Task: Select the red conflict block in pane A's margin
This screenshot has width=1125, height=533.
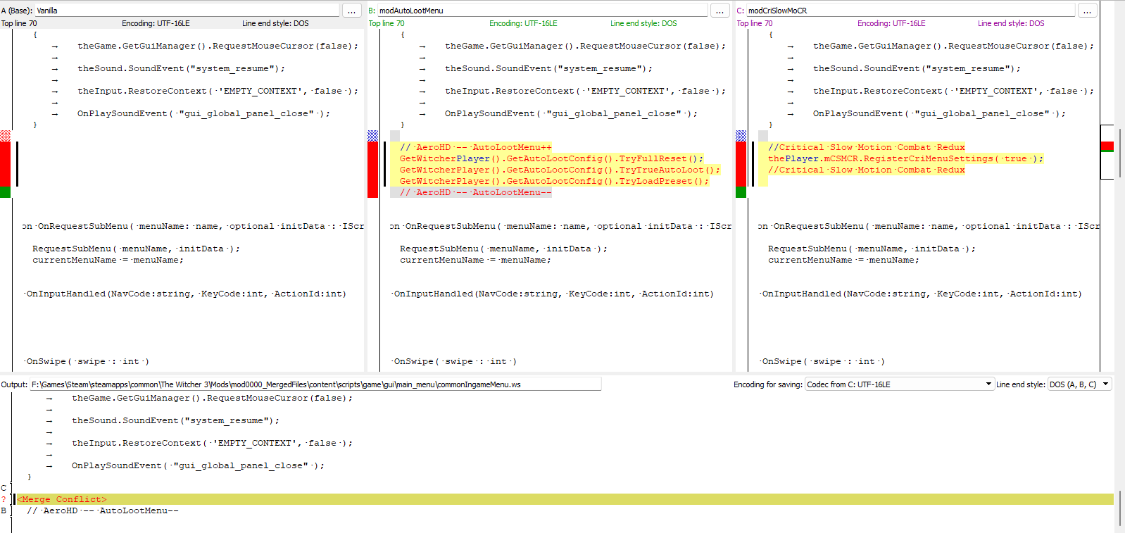Action: pos(5,164)
